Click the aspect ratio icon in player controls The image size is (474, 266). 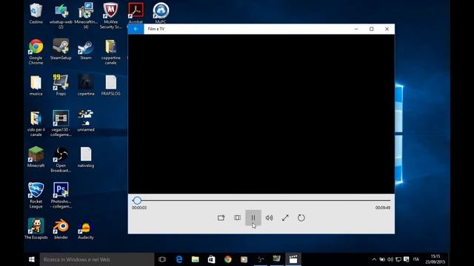coord(237,218)
